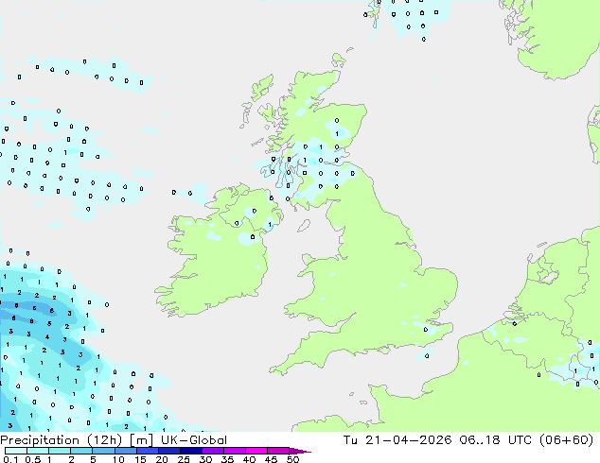Click the "15" legend scale value
The height and width of the screenshot is (463, 600).
[140, 459]
